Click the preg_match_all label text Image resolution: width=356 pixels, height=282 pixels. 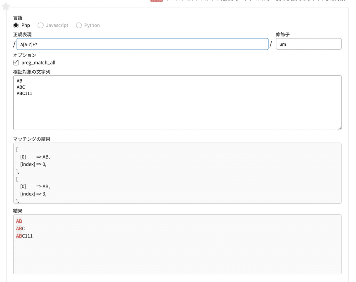[38, 63]
